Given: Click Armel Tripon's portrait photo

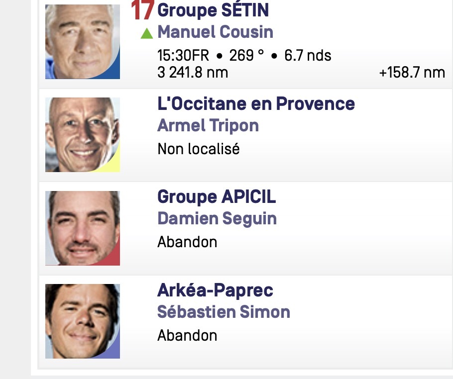Looking at the screenshot, I should coord(83,135).
